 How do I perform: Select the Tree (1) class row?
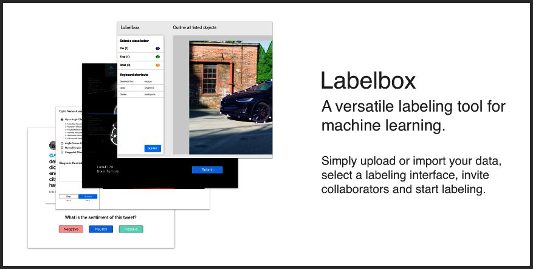click(x=140, y=56)
